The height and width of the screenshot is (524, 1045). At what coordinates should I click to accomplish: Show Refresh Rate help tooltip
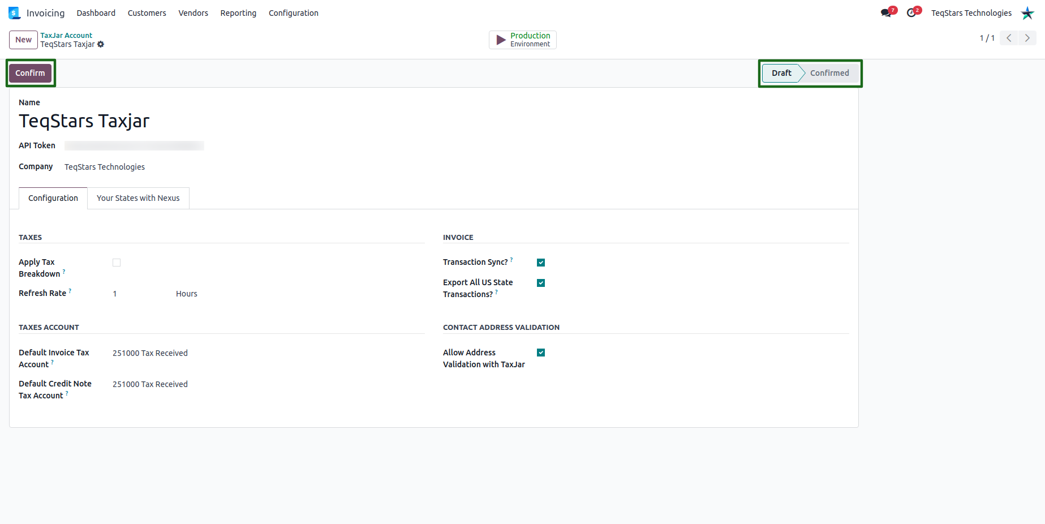(x=70, y=291)
